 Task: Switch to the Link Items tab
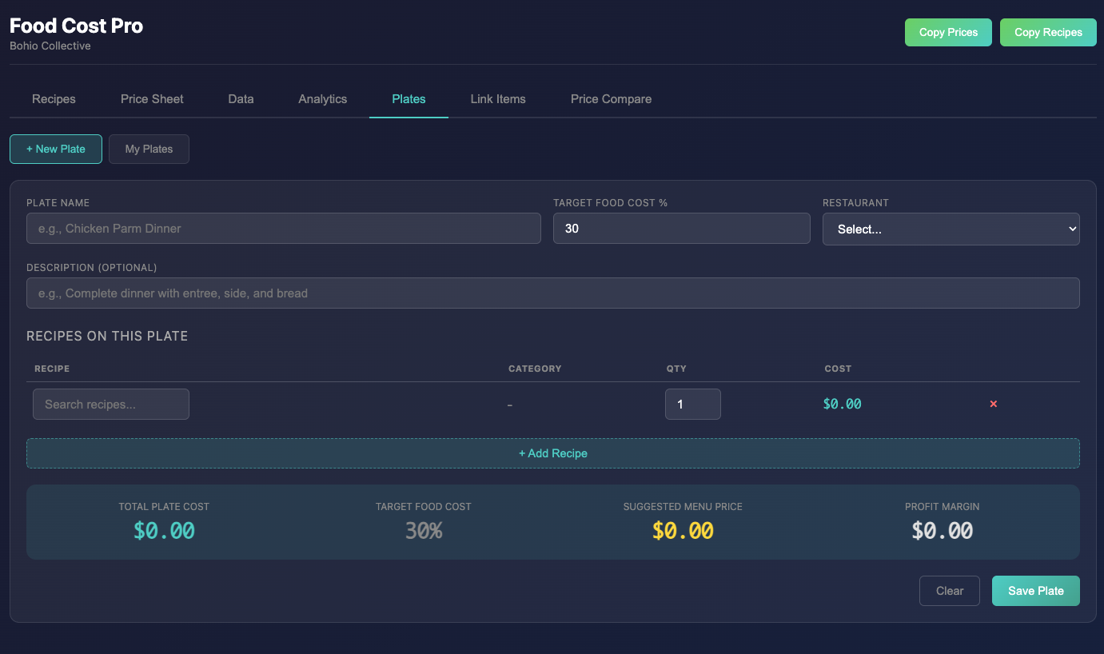(x=498, y=99)
